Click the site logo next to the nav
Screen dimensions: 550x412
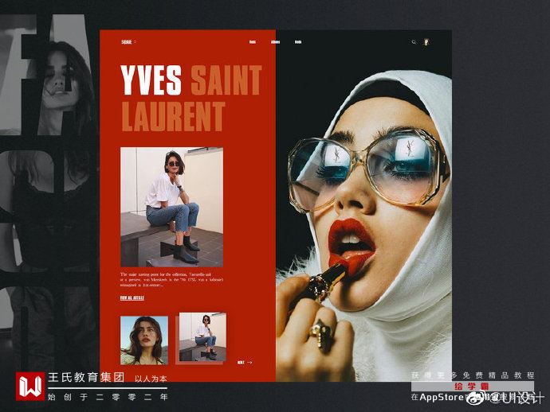tap(127, 42)
